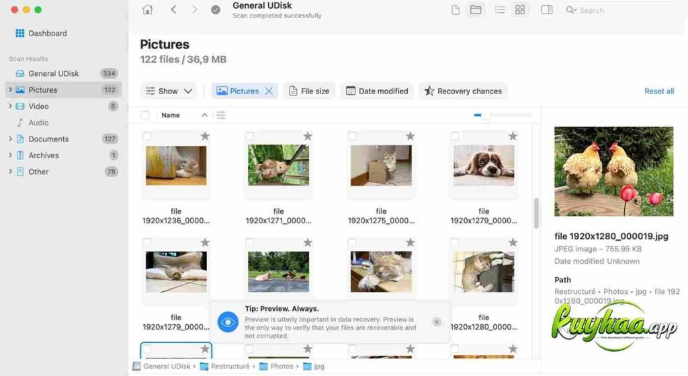Switch to folder view icon

476,9
